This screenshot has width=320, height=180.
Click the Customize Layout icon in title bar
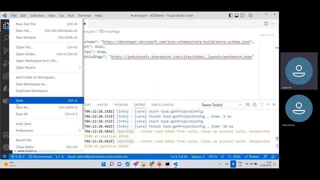pos(250,15)
